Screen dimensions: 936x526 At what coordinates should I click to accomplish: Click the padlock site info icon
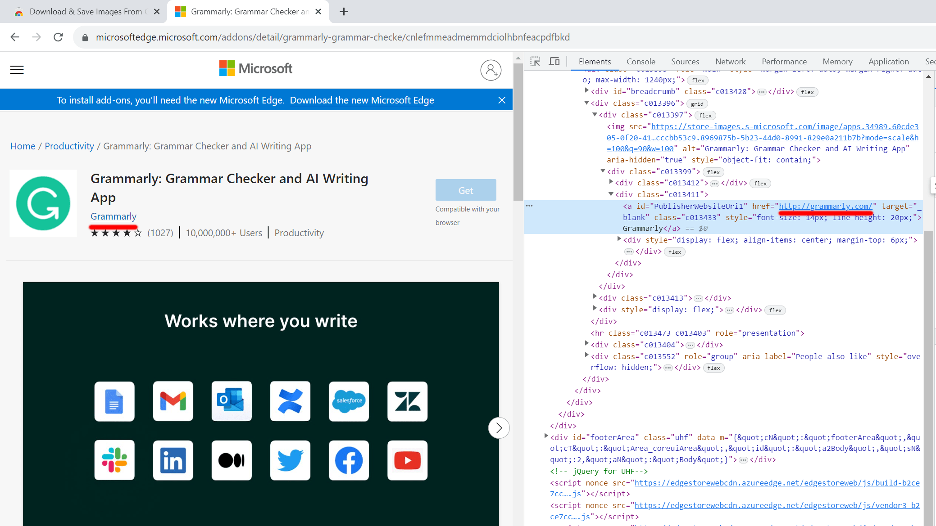tap(85, 37)
